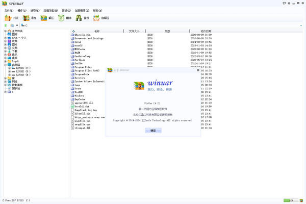Collapse the 此电脑 tree node
The height and width of the screenshot is (204, 306).
(x=6, y=65)
